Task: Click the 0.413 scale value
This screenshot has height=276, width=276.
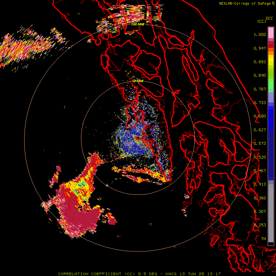Action: [x=260, y=184]
